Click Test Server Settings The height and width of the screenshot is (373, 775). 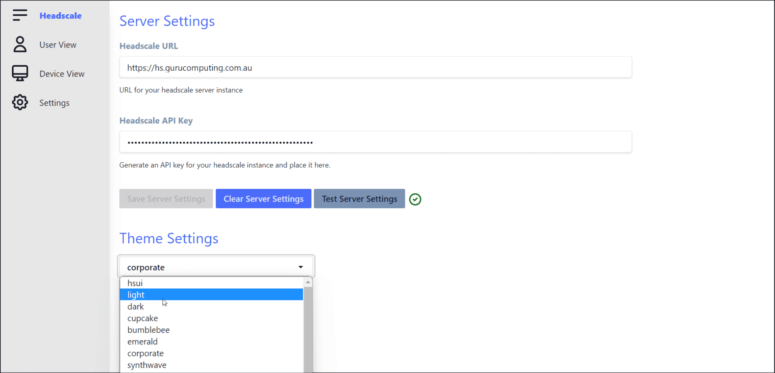pos(359,198)
